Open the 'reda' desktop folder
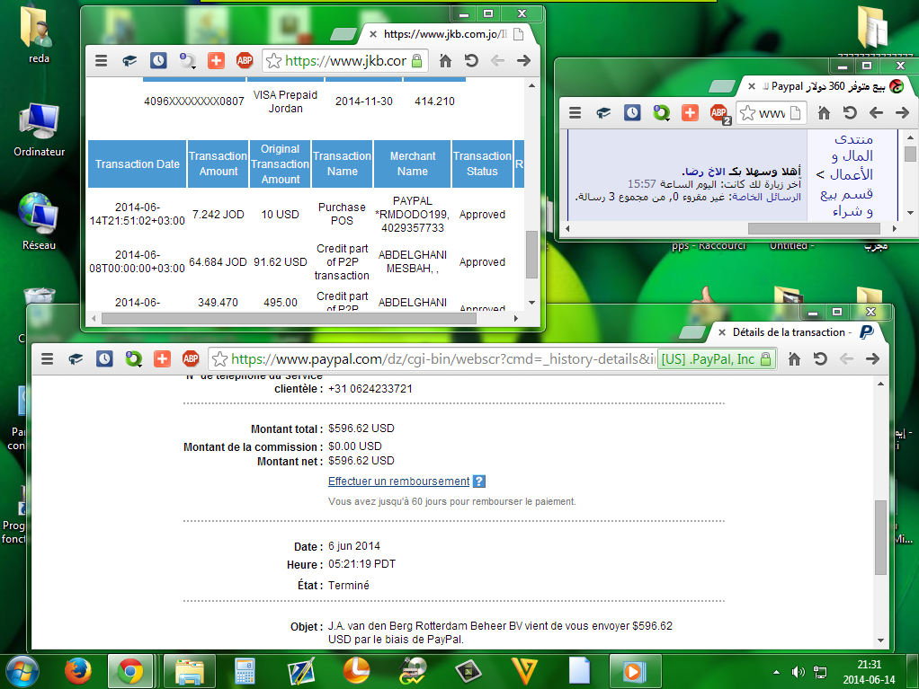 (x=39, y=34)
